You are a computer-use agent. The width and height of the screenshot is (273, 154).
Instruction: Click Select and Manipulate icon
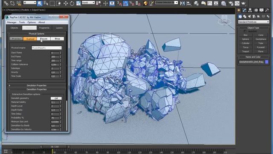coord(105,3)
